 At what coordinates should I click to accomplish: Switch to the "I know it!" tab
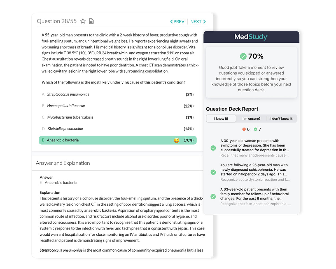[221, 119]
